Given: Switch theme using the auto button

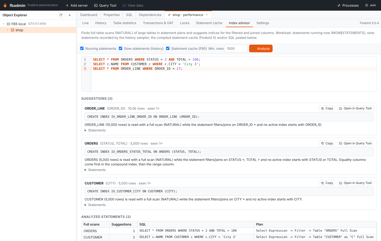Looking at the screenshot, I should pyautogui.click(x=370, y=5).
